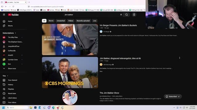Image resolution: width=197 pixels, height=110 pixels.
Task: Reload the page with browser refresh
Action: pyautogui.click(x=13, y=6)
